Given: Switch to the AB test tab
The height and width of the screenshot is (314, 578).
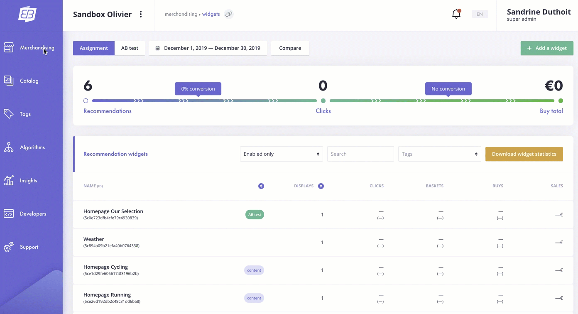Looking at the screenshot, I should [130, 48].
